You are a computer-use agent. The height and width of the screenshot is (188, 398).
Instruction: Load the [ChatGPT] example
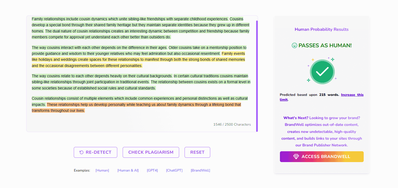pyautogui.click(x=174, y=170)
